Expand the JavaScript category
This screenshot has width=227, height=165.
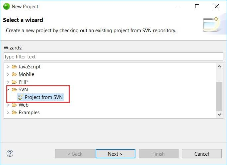coord(8,67)
